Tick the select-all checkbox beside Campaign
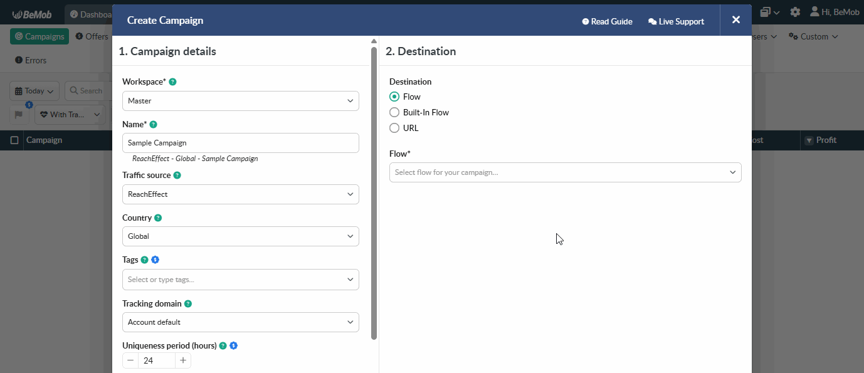 pos(14,140)
